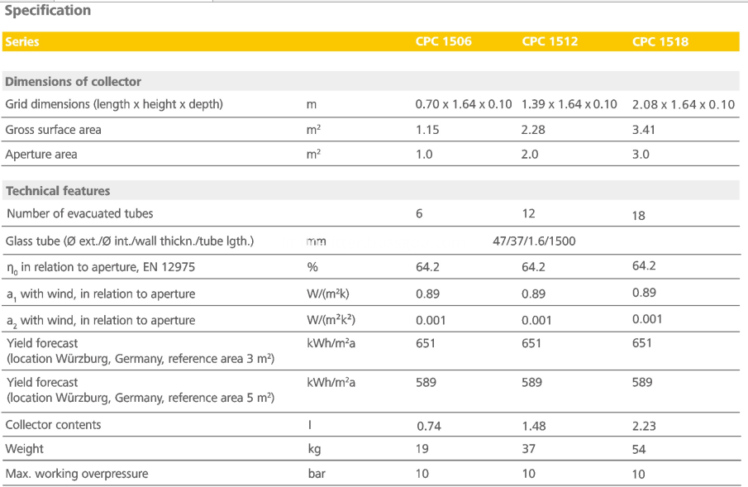Select the 'kg' unit in Weight row
Viewport: 748px width, 487px height.
[314, 449]
